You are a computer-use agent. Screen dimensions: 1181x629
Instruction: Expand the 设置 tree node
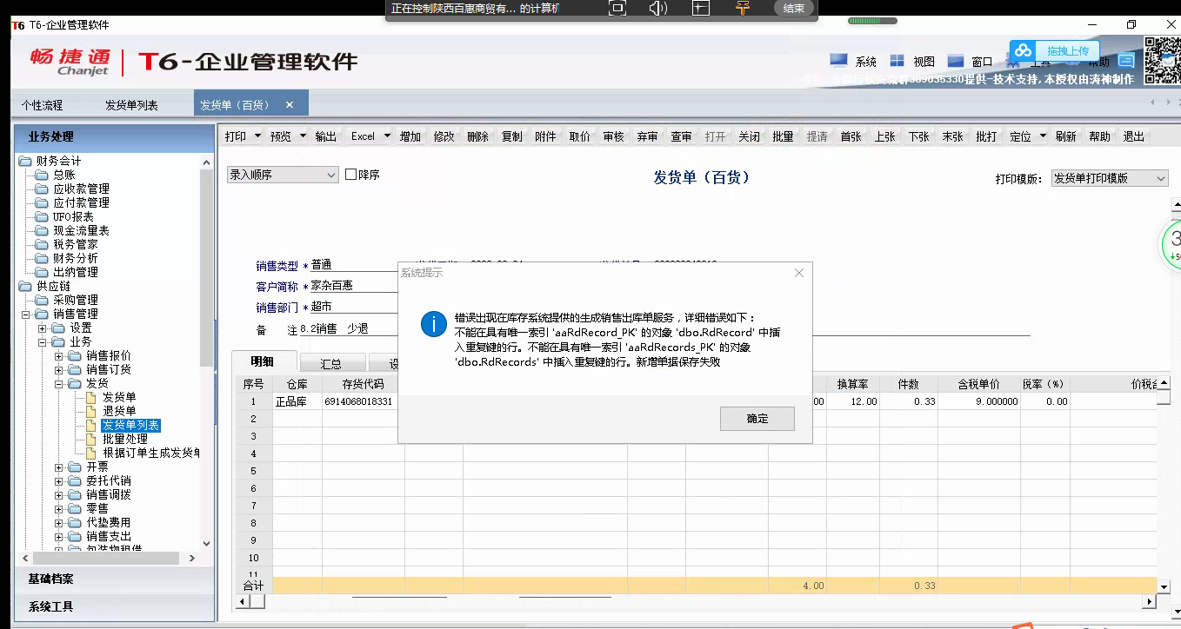(x=43, y=328)
